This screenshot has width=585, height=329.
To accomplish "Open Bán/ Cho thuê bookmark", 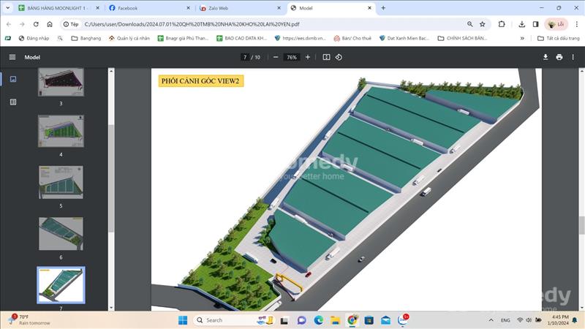I will click(x=352, y=38).
